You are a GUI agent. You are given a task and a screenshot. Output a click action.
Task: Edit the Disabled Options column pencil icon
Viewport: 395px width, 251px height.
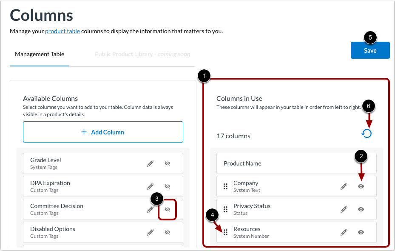151,232
